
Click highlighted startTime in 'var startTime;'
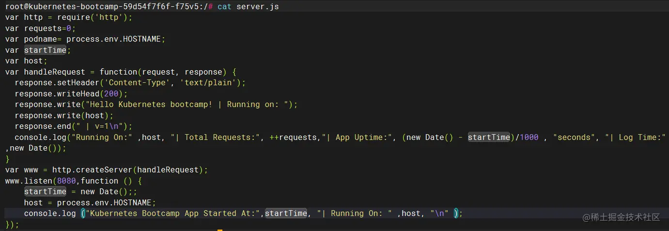point(45,50)
